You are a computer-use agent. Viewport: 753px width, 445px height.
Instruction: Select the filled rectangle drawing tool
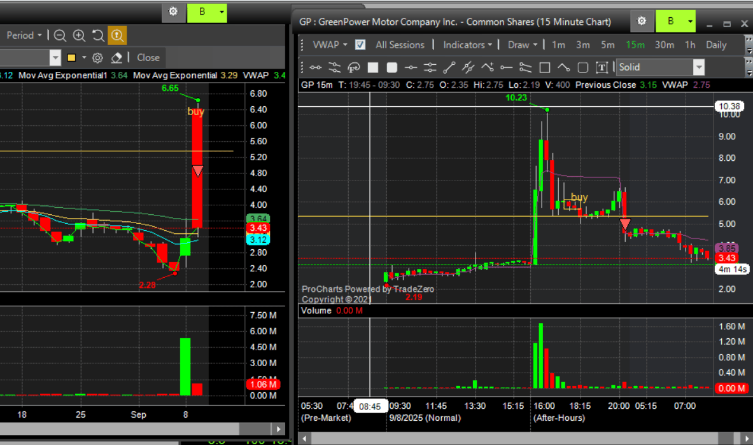(x=372, y=67)
